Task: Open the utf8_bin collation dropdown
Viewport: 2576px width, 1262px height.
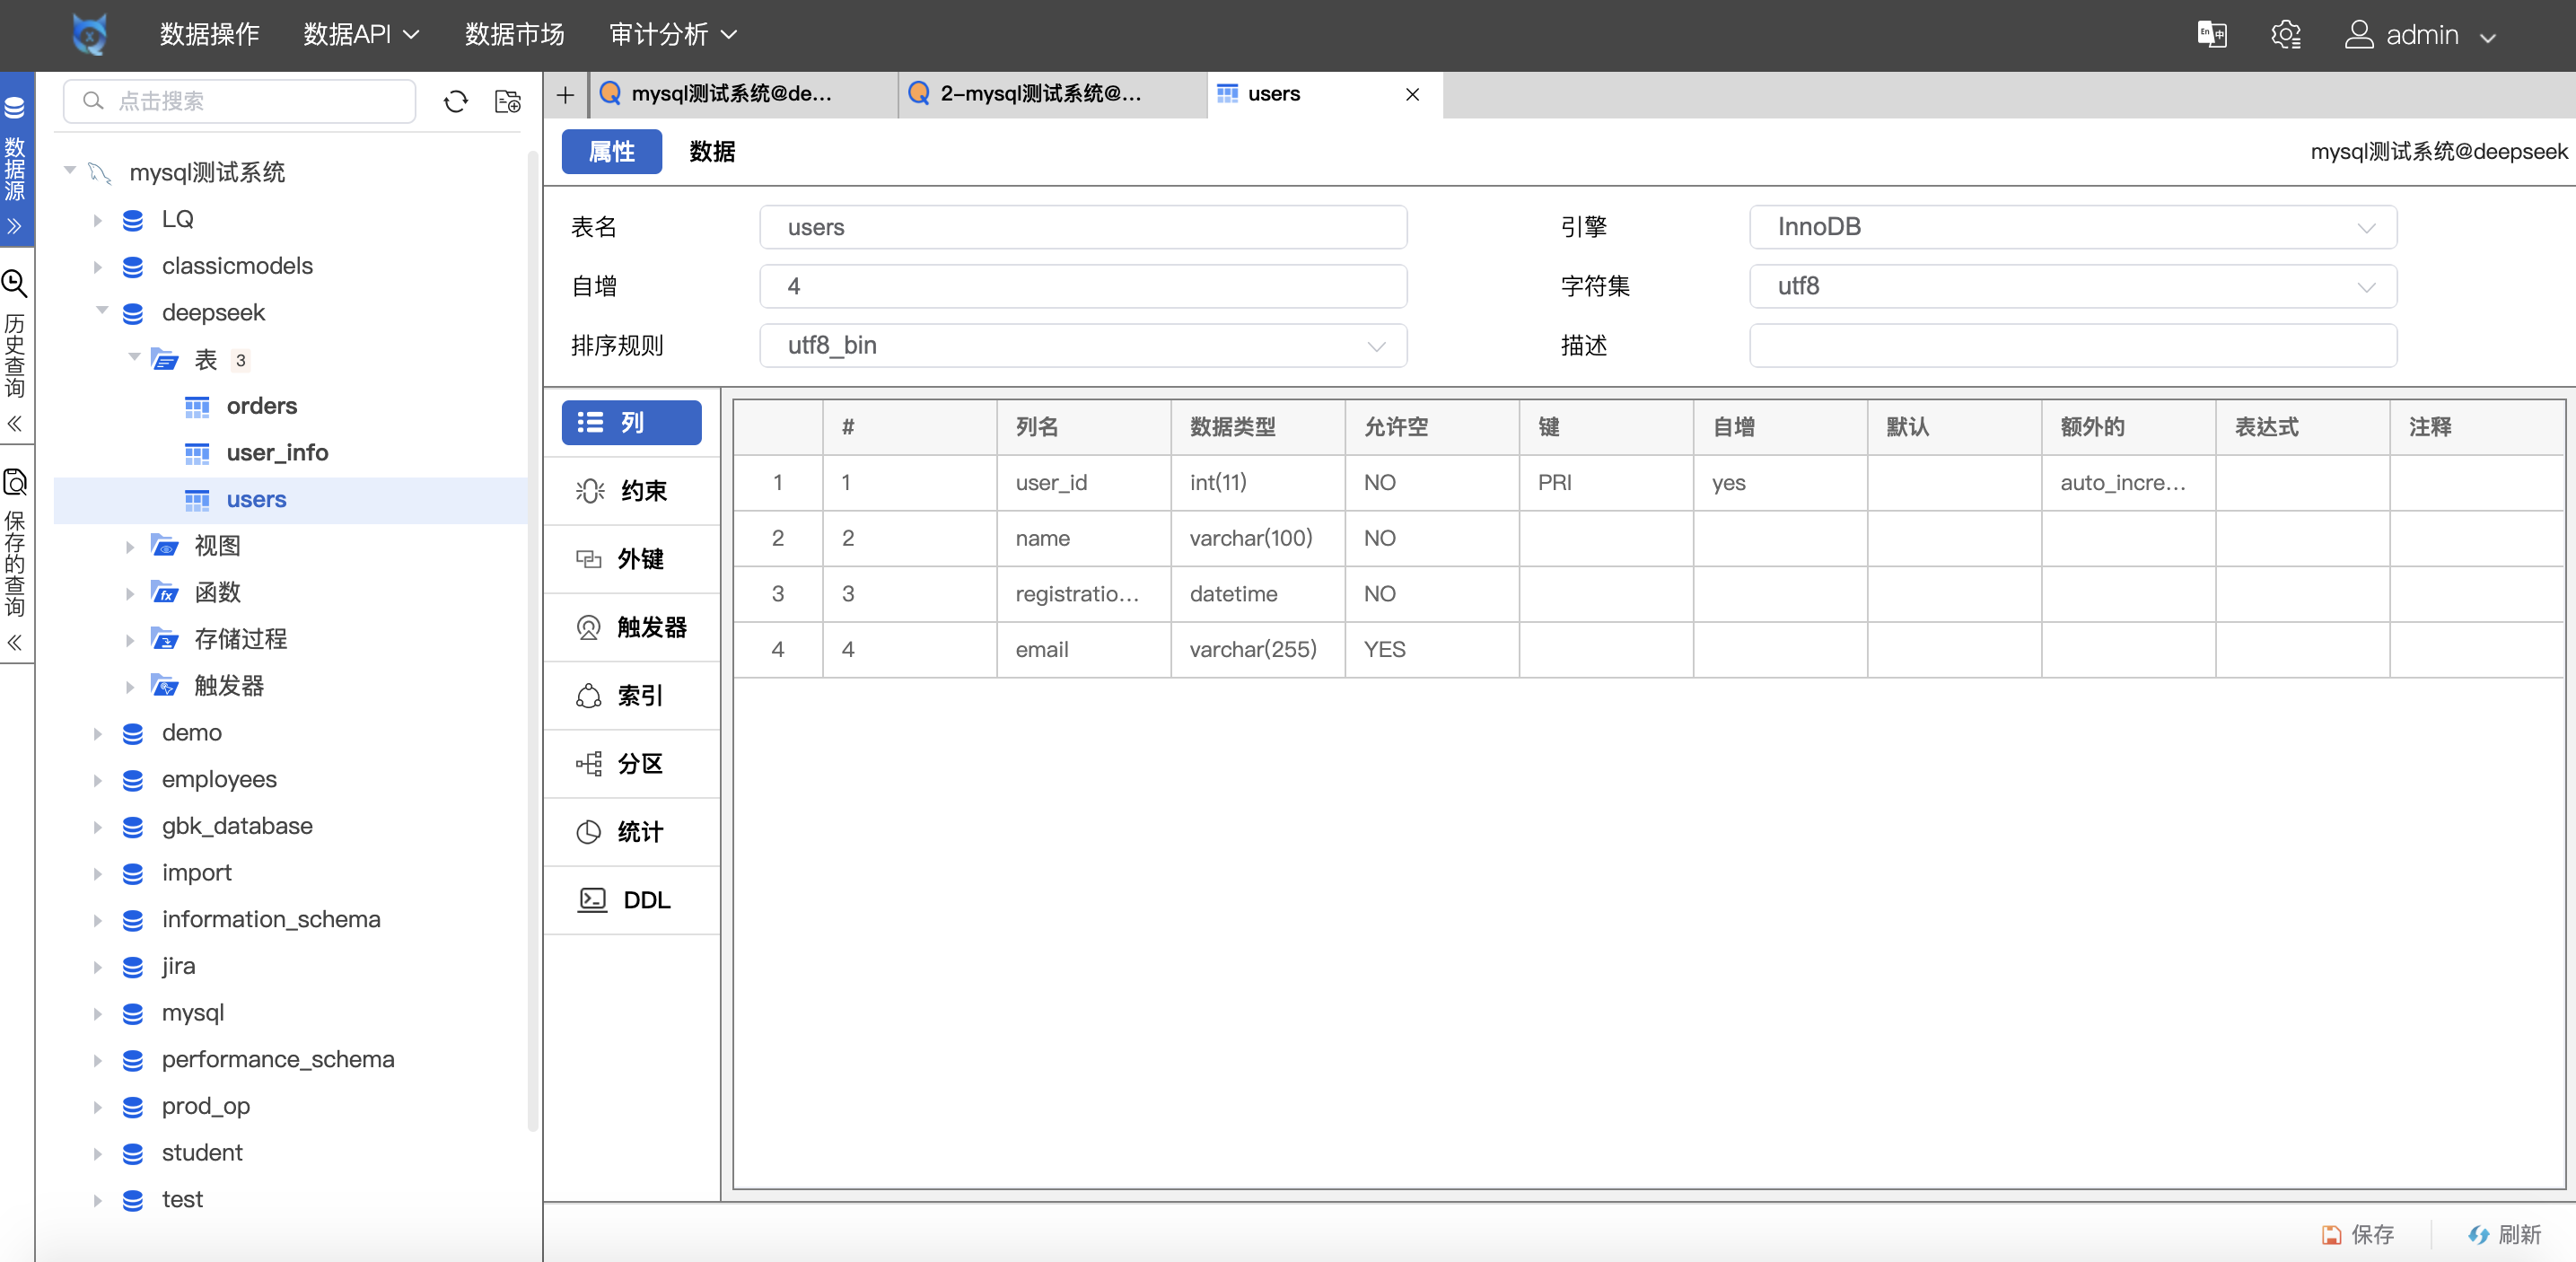Action: [x=1378, y=346]
